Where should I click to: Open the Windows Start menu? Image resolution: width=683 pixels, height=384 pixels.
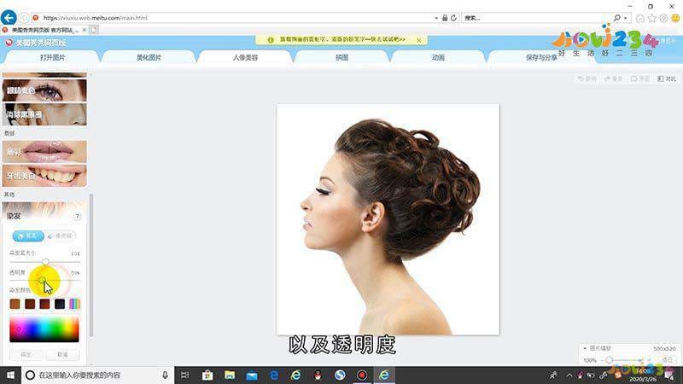tap(10, 375)
